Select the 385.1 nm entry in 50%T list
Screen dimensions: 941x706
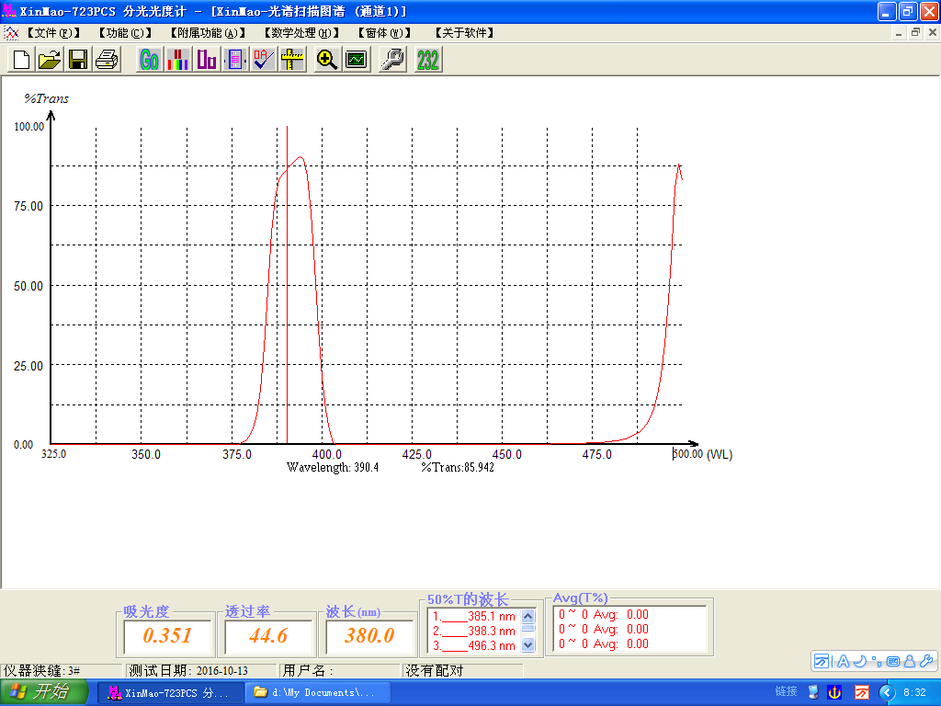pos(474,616)
